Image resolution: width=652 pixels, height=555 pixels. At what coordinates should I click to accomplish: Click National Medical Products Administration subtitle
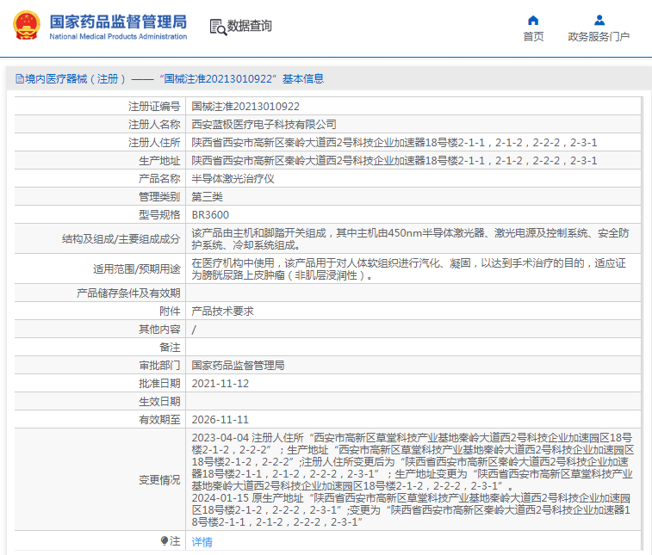[118, 36]
